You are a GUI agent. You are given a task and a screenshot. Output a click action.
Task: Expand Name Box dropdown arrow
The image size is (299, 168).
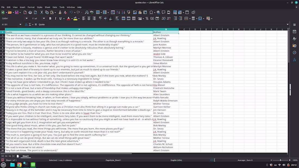tap(20, 24)
